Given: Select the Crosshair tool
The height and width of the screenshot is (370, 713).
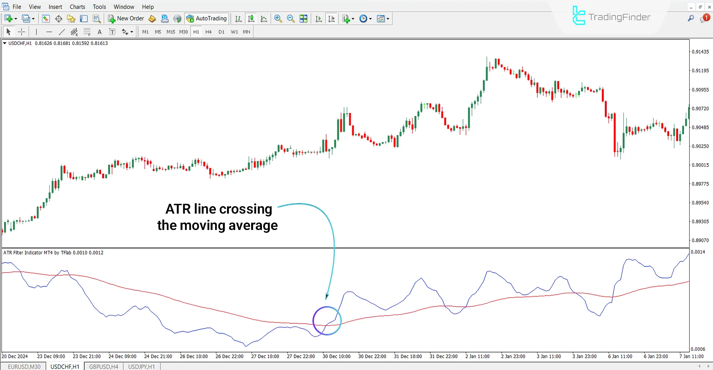Looking at the screenshot, I should pos(21,32).
